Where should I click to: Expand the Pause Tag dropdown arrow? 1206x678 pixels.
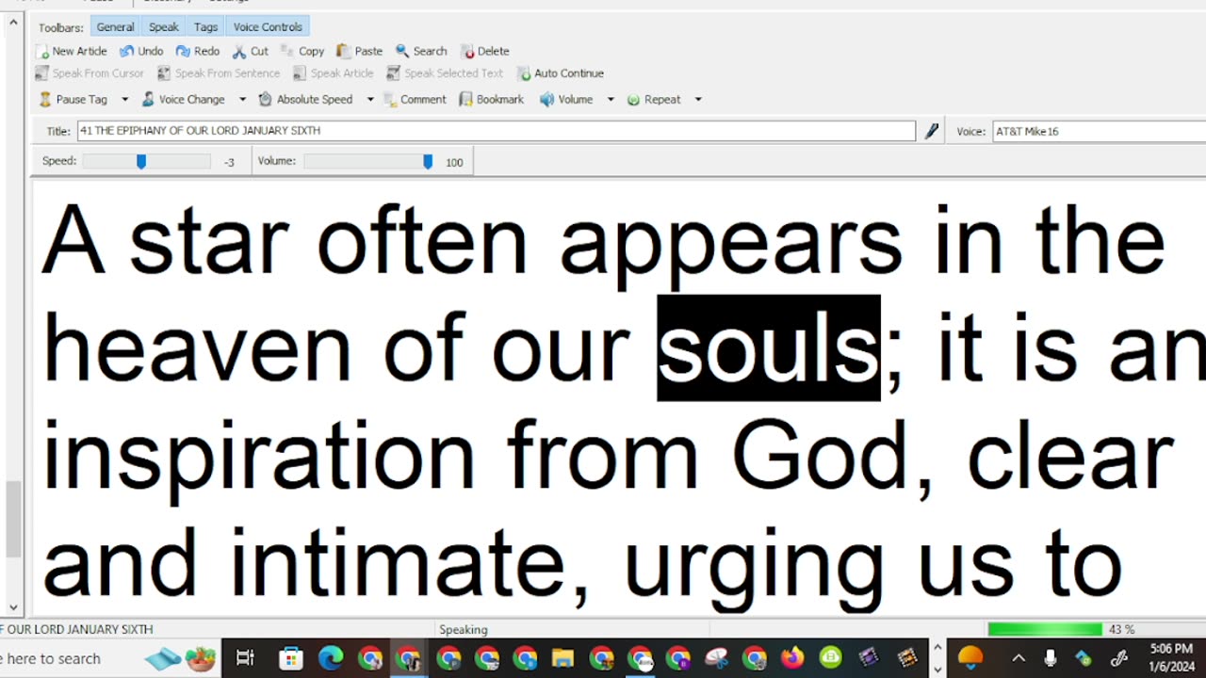pyautogui.click(x=124, y=99)
